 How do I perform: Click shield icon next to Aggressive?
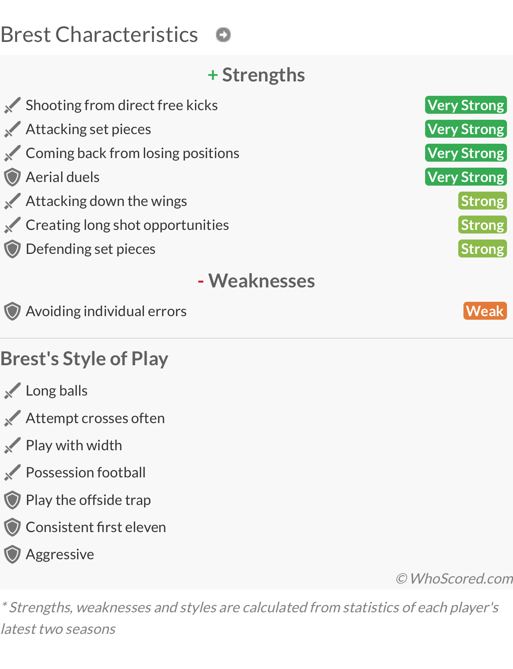click(x=12, y=554)
